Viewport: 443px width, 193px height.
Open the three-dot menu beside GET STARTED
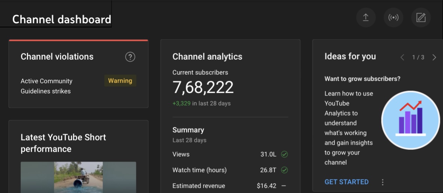383,182
